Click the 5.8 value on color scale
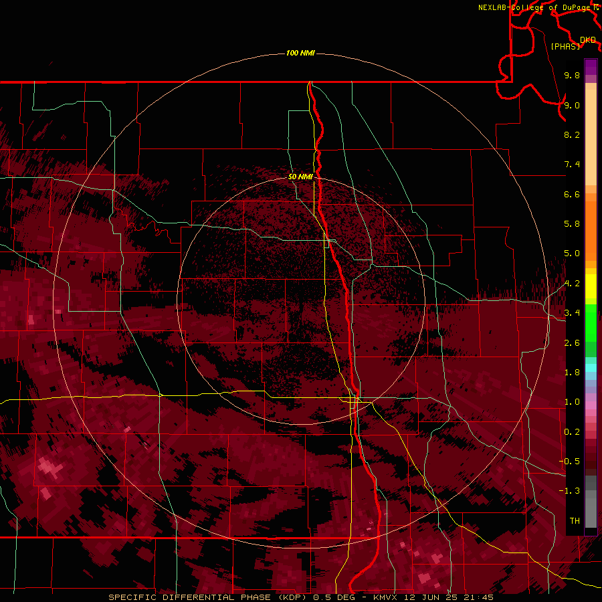The height and width of the screenshot is (602, 602). pyautogui.click(x=572, y=224)
